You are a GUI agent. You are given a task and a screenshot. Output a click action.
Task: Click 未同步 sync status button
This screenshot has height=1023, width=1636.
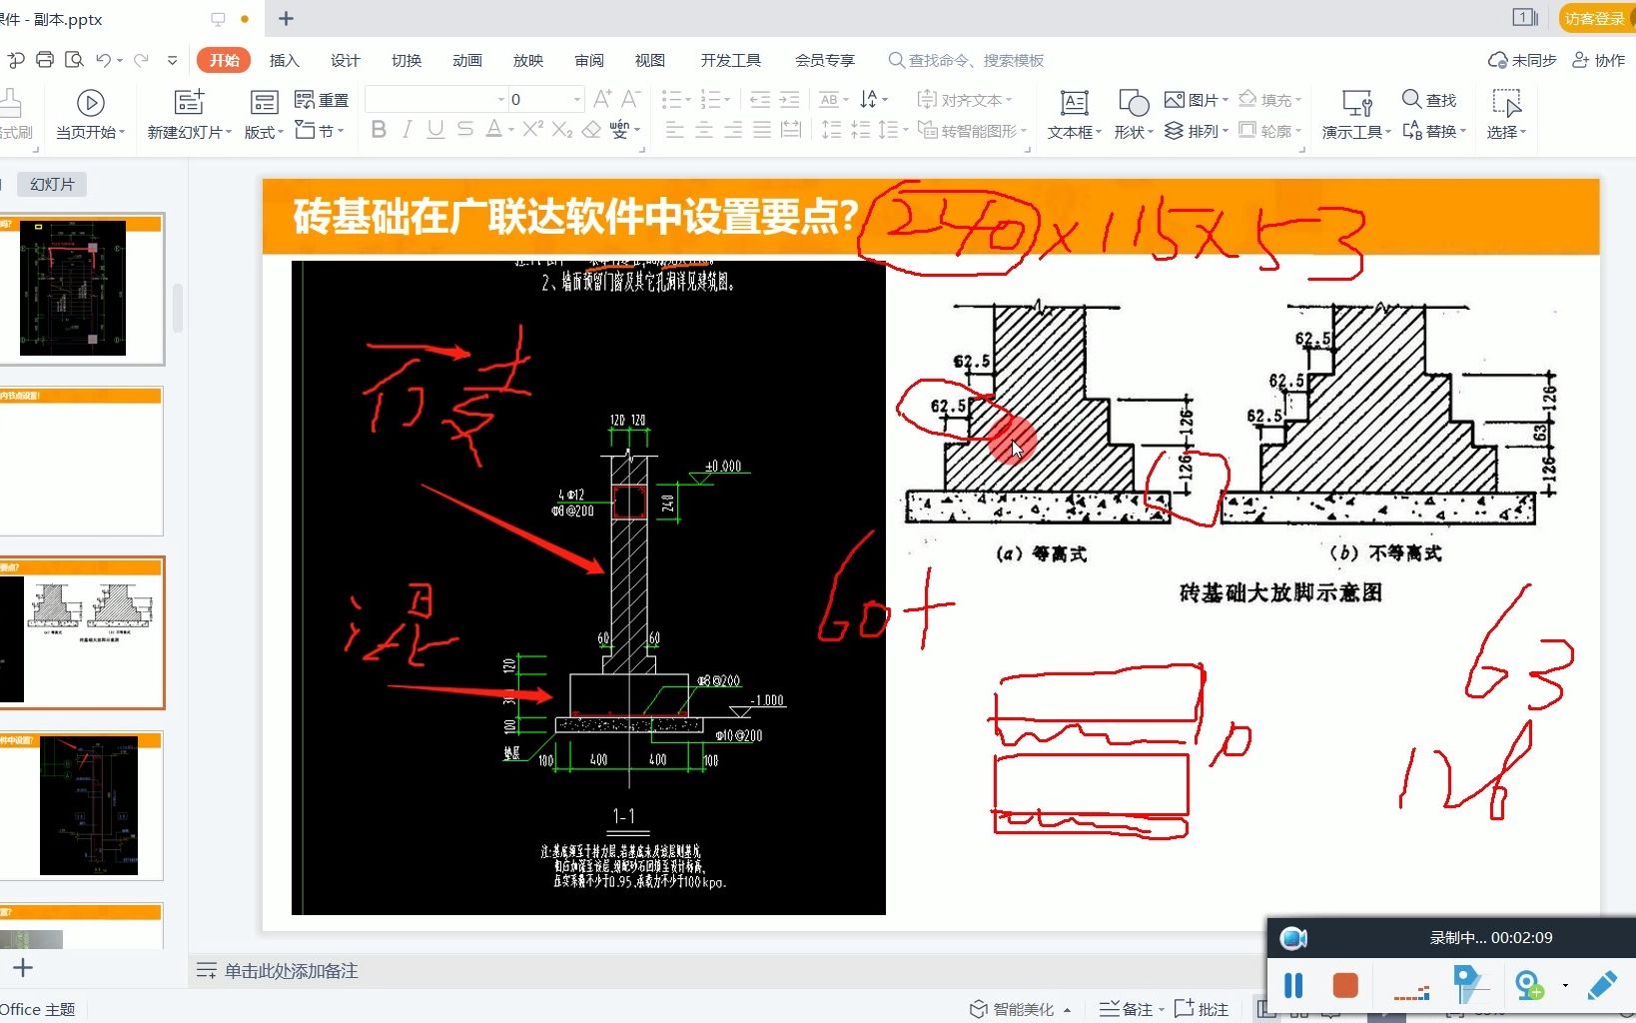click(x=1522, y=60)
